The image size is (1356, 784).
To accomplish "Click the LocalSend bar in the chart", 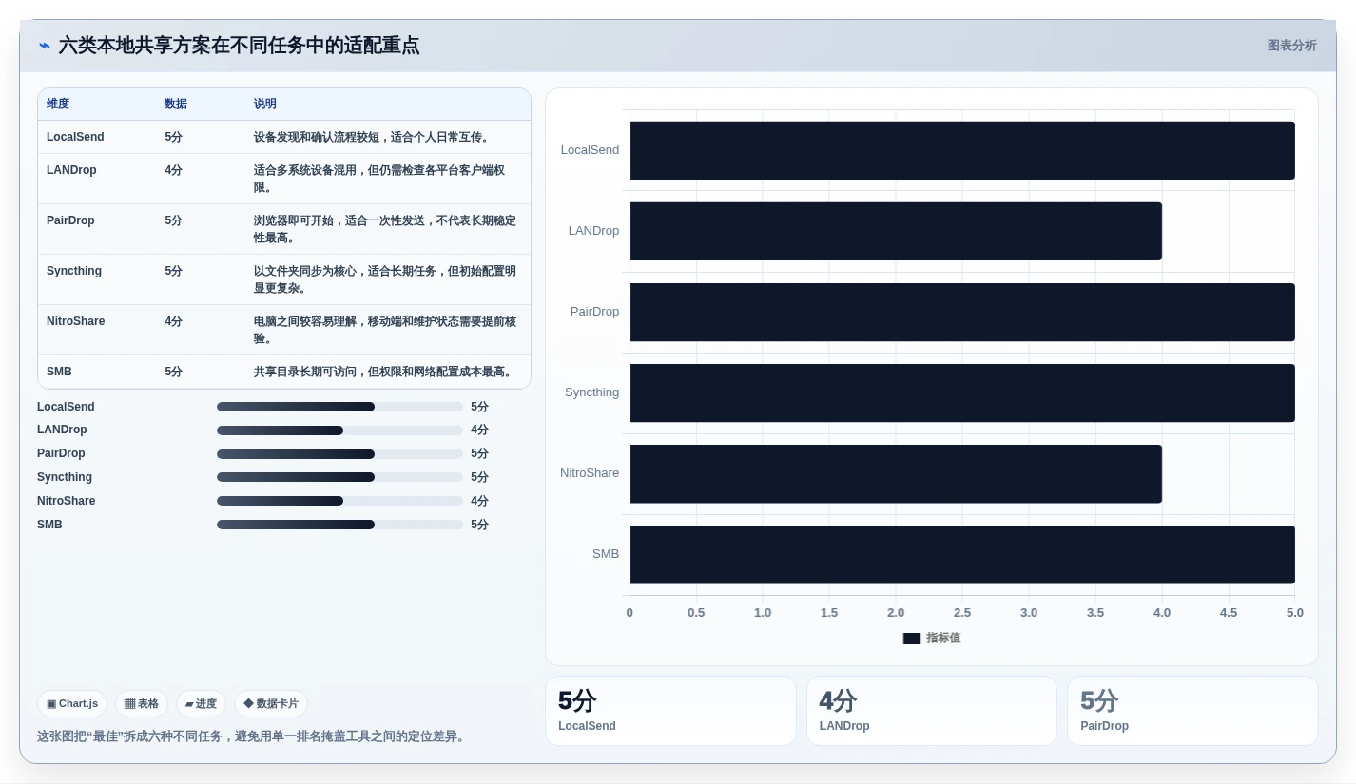I will click(962, 150).
